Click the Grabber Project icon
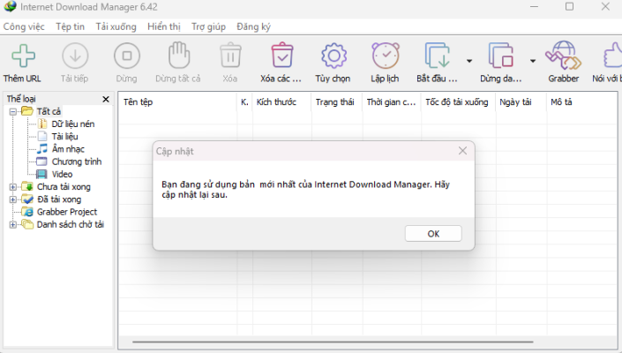This screenshot has width=622, height=353. (27, 212)
